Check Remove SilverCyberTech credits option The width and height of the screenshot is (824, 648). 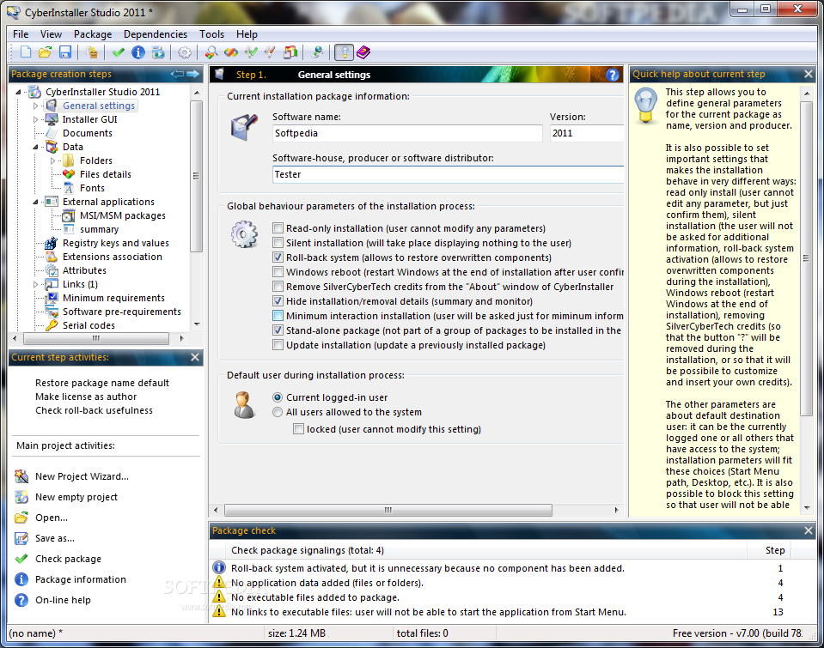278,287
